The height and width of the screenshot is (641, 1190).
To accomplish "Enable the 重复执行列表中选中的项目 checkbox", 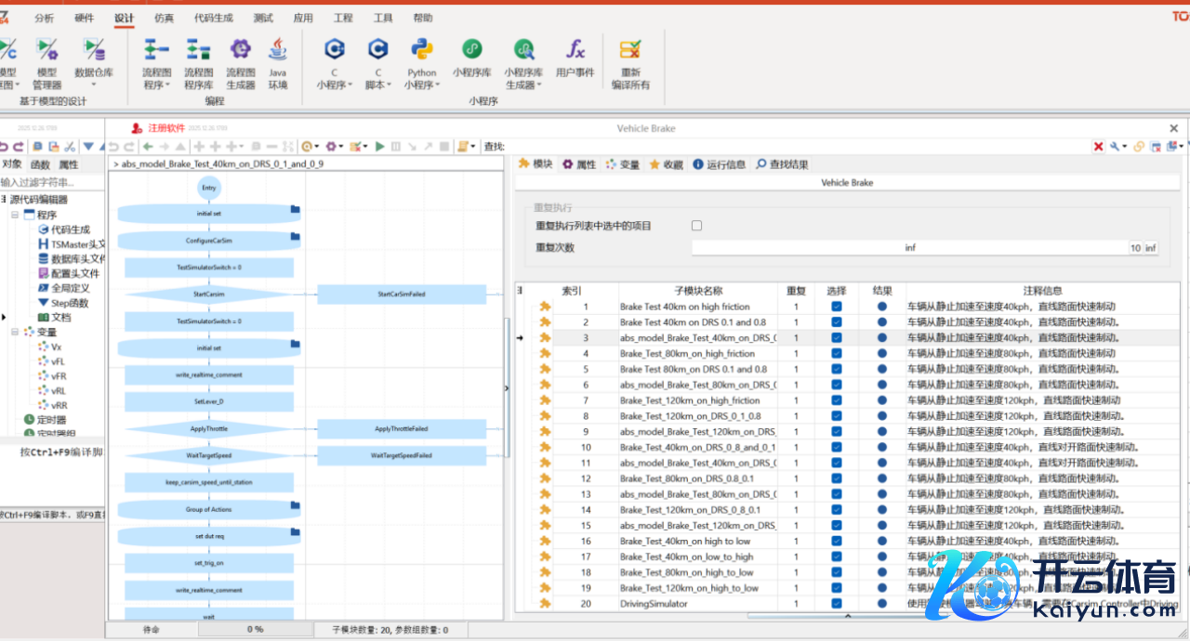I will click(697, 226).
